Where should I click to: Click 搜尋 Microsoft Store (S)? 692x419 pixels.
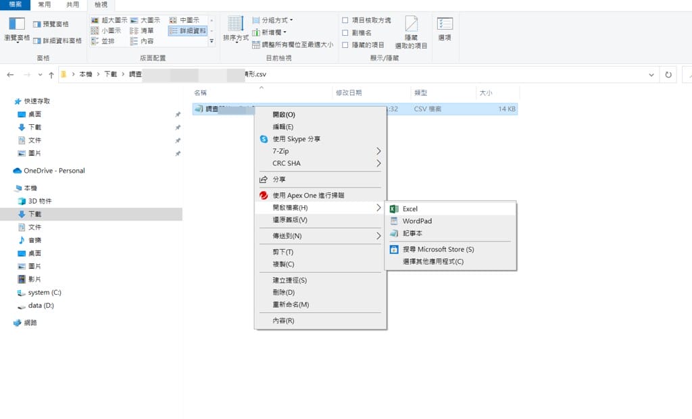coord(450,250)
